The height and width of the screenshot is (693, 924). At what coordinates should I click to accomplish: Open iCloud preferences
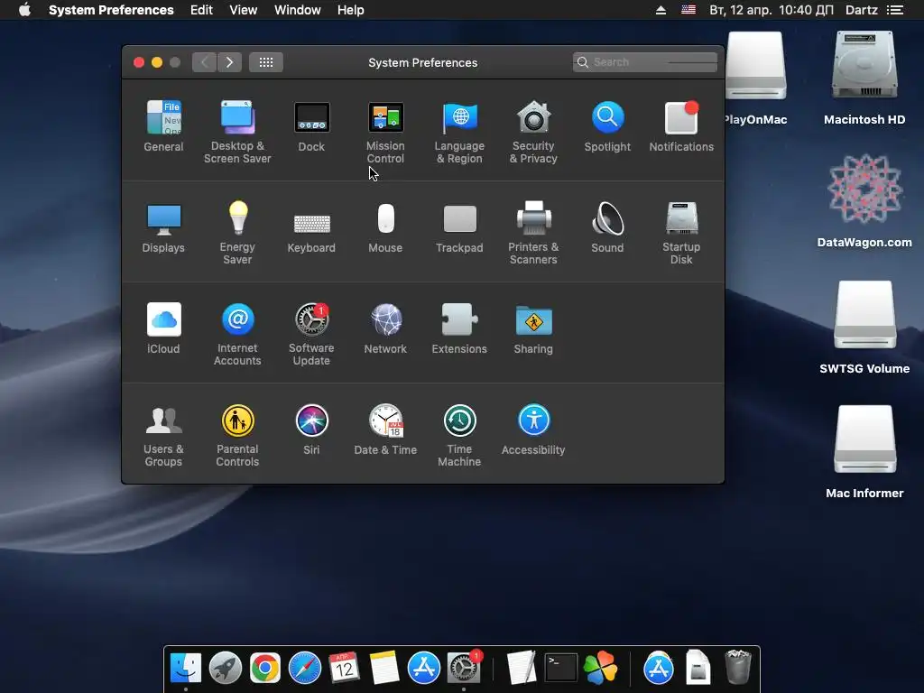tap(163, 328)
